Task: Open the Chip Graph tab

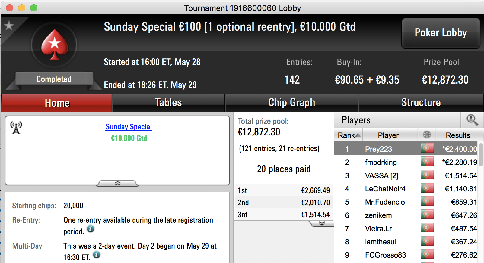Action: (x=291, y=103)
